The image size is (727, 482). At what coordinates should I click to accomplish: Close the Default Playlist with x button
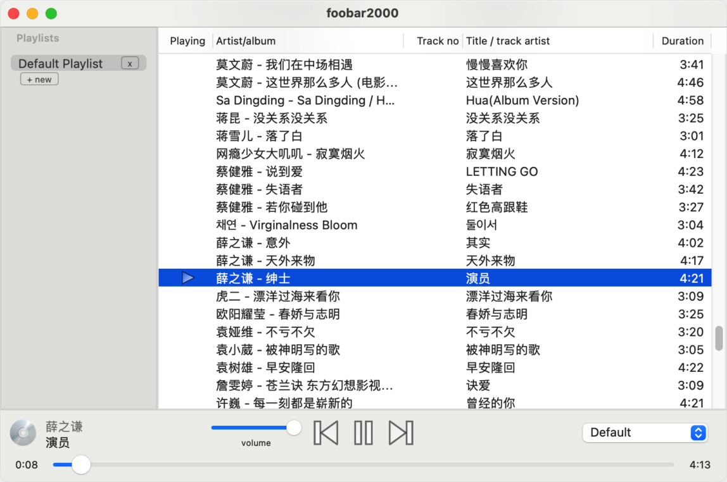click(x=130, y=63)
